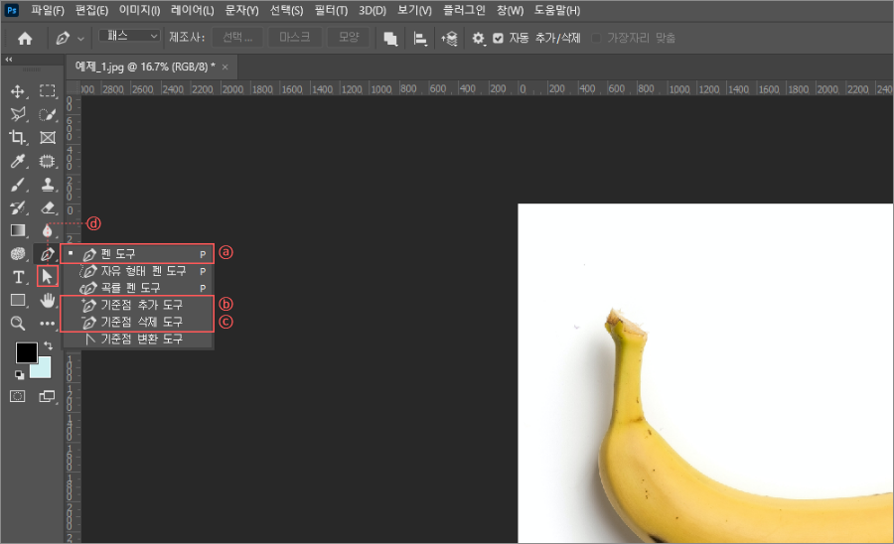
Task: Pick the Crop tool
Action: [18, 138]
